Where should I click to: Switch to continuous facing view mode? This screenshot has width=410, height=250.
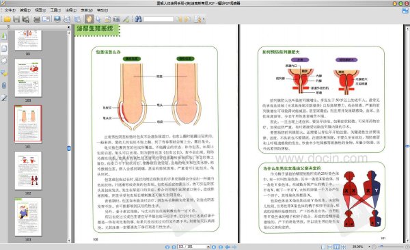[343, 247]
